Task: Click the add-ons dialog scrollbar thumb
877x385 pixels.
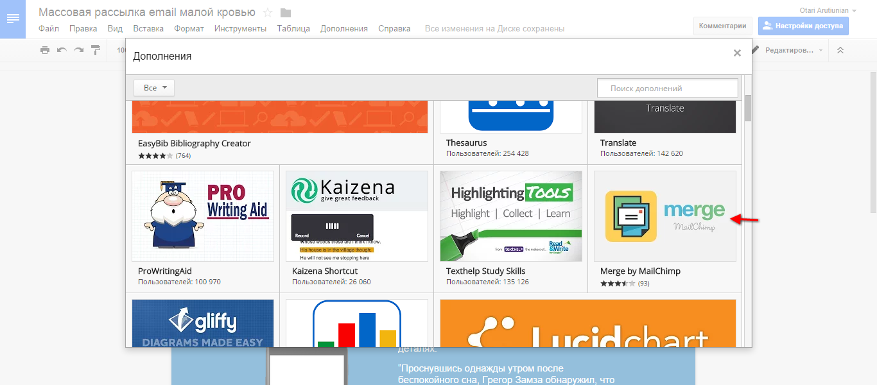Action: (x=748, y=109)
